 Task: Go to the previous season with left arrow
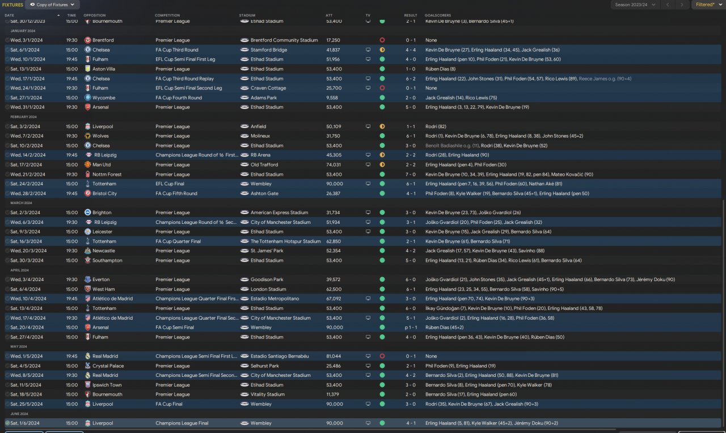click(668, 5)
